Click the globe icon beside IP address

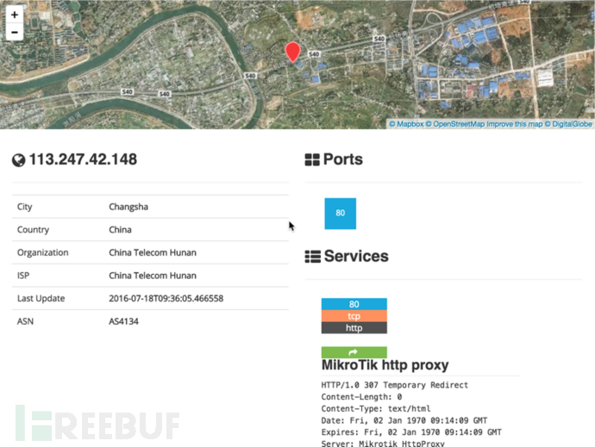tap(19, 160)
